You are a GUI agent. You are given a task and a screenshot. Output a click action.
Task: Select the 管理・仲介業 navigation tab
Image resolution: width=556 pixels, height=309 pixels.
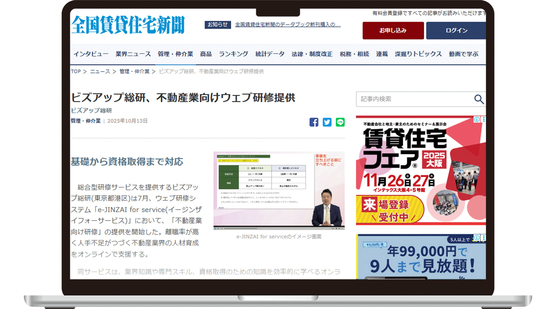[175, 54]
